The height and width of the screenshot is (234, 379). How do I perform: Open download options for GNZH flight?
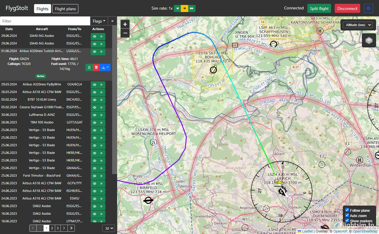click(x=105, y=67)
